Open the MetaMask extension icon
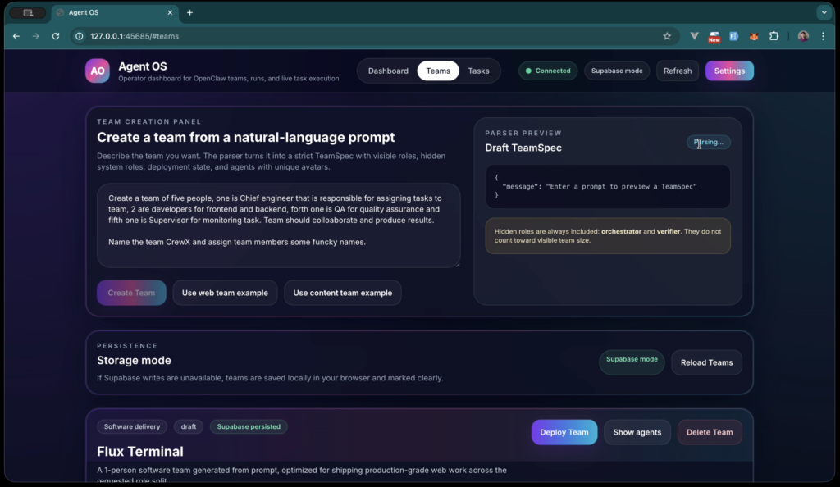Screen dimensions: 840x487 (753, 36)
